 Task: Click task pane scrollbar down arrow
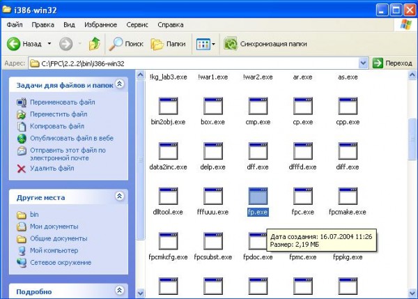[x=141, y=293]
